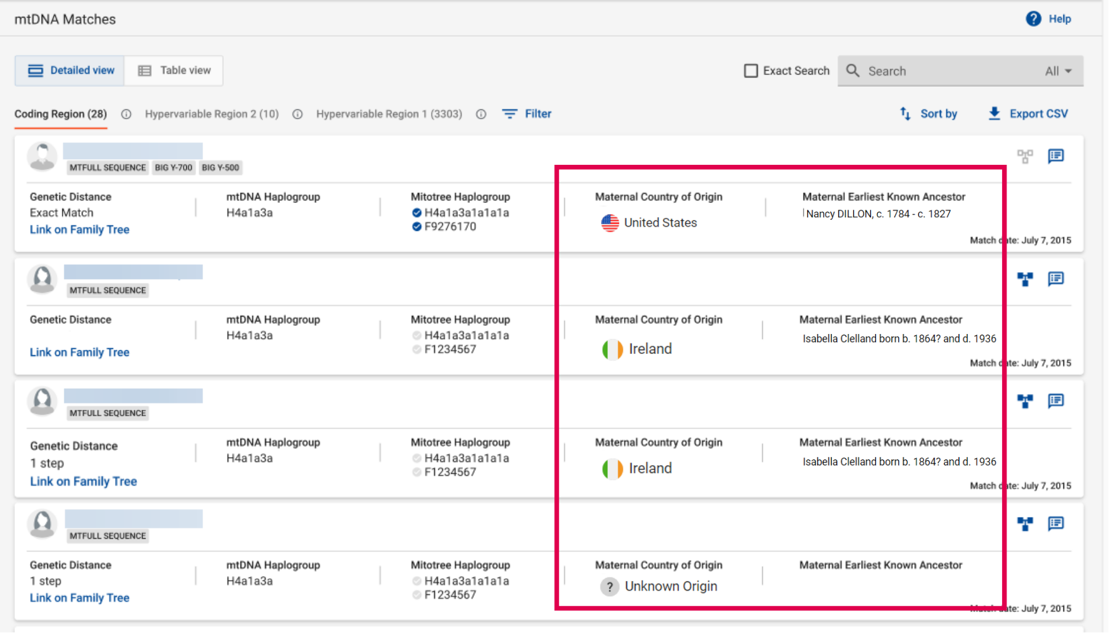Image resolution: width=1109 pixels, height=633 pixels.
Task: Open family tree icon for second match
Action: click(1025, 279)
